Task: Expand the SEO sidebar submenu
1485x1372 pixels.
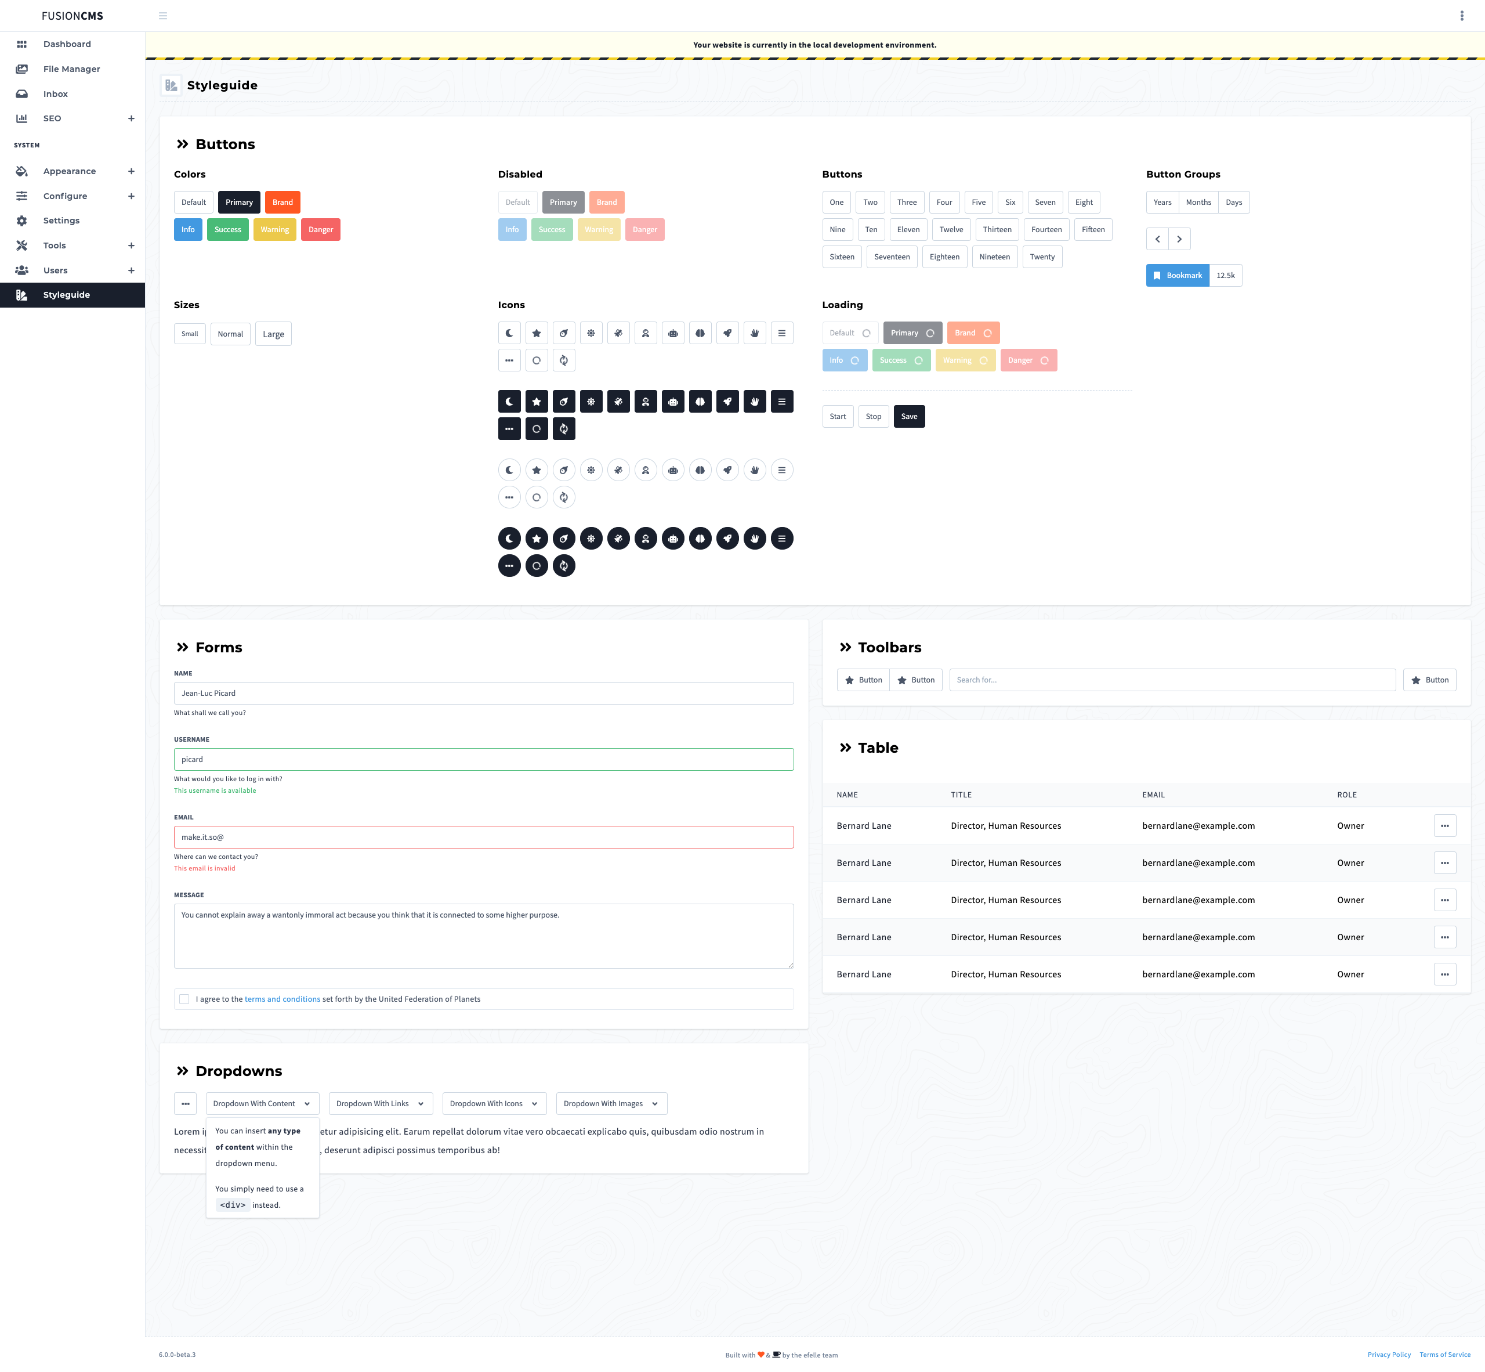Action: click(131, 119)
